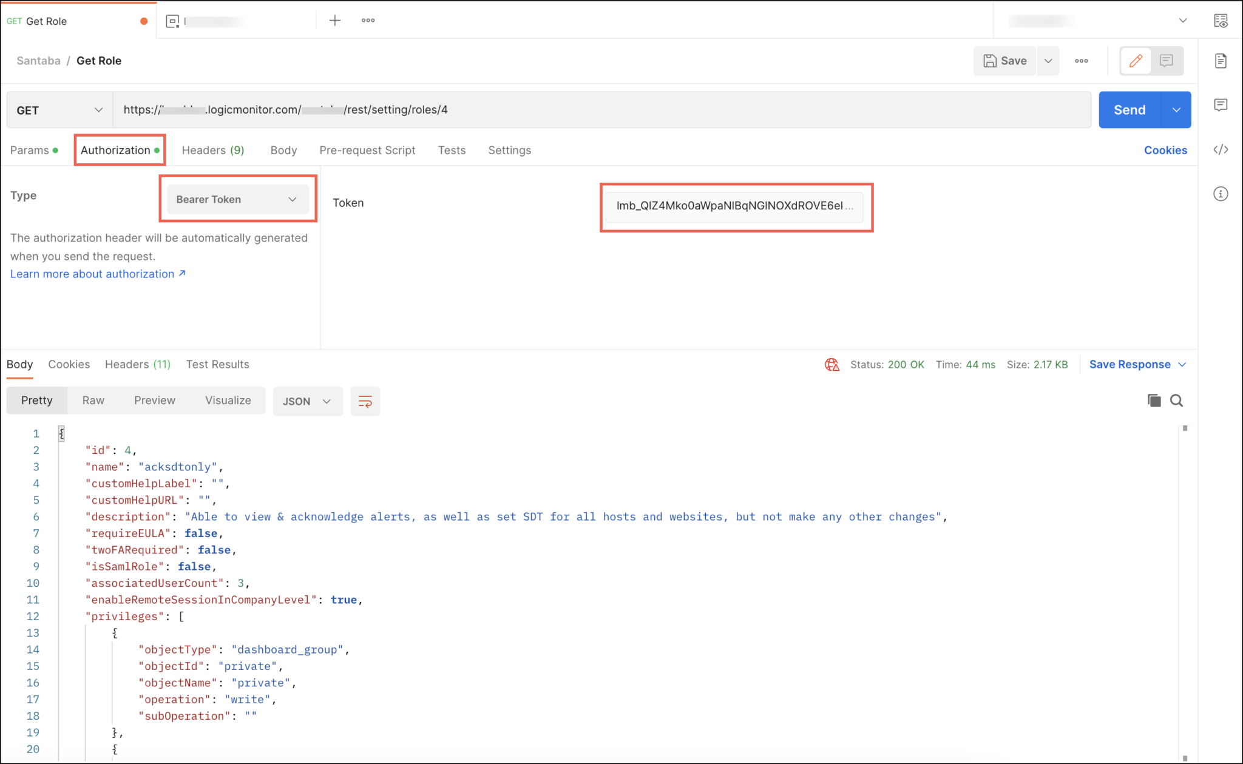The image size is (1243, 764).
Task: Click the Token input field
Action: (734, 206)
